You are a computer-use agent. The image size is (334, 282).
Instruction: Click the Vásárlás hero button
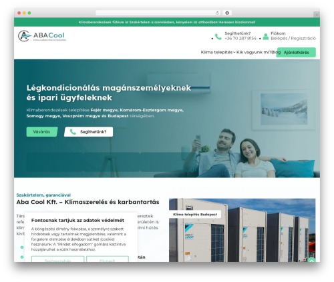[x=42, y=132]
